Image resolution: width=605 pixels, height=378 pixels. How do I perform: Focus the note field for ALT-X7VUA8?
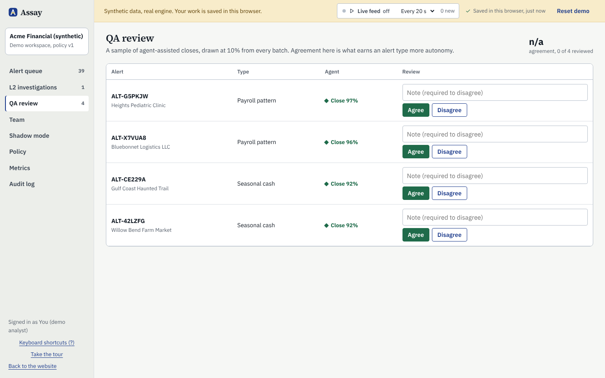[x=495, y=134]
